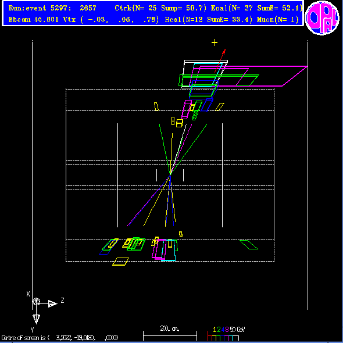Click the Z axis arrow of the orientation gizmo

point(52,303)
